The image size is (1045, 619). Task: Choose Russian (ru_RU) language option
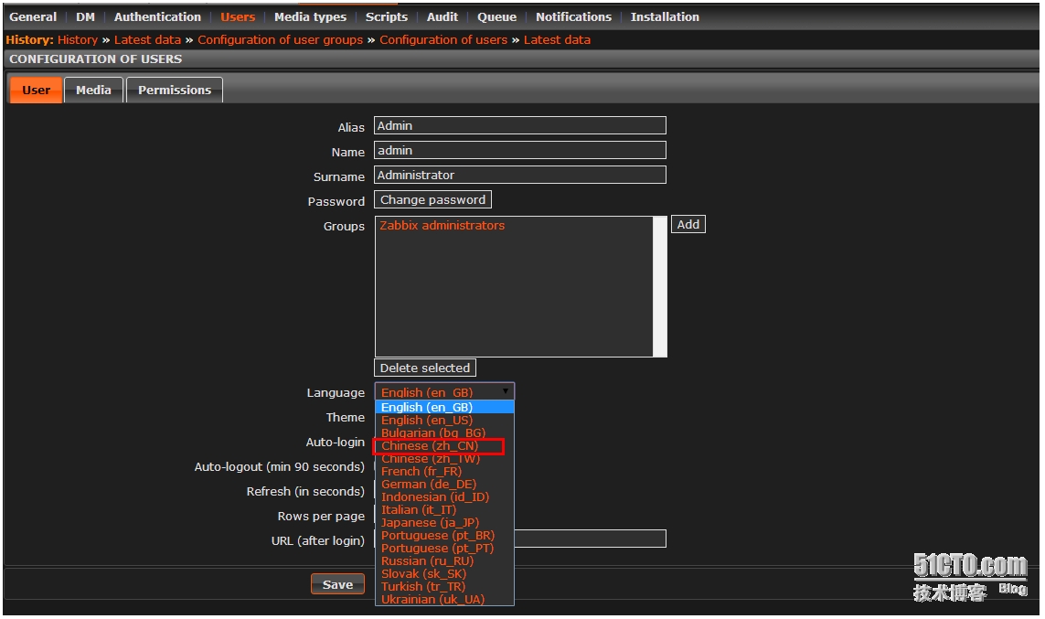coord(444,561)
